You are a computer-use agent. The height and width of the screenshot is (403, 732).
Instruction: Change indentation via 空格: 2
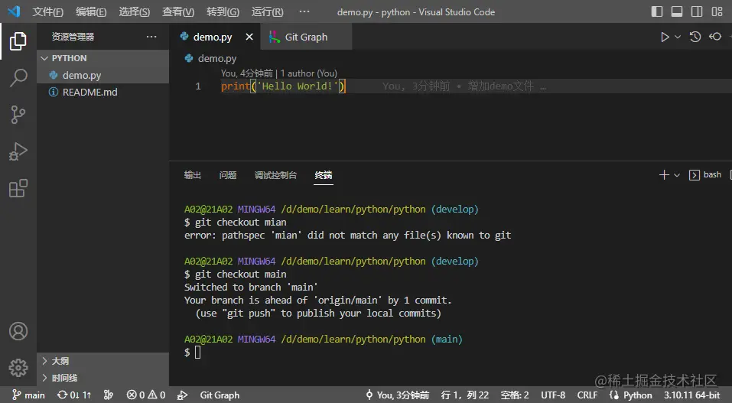tap(515, 395)
